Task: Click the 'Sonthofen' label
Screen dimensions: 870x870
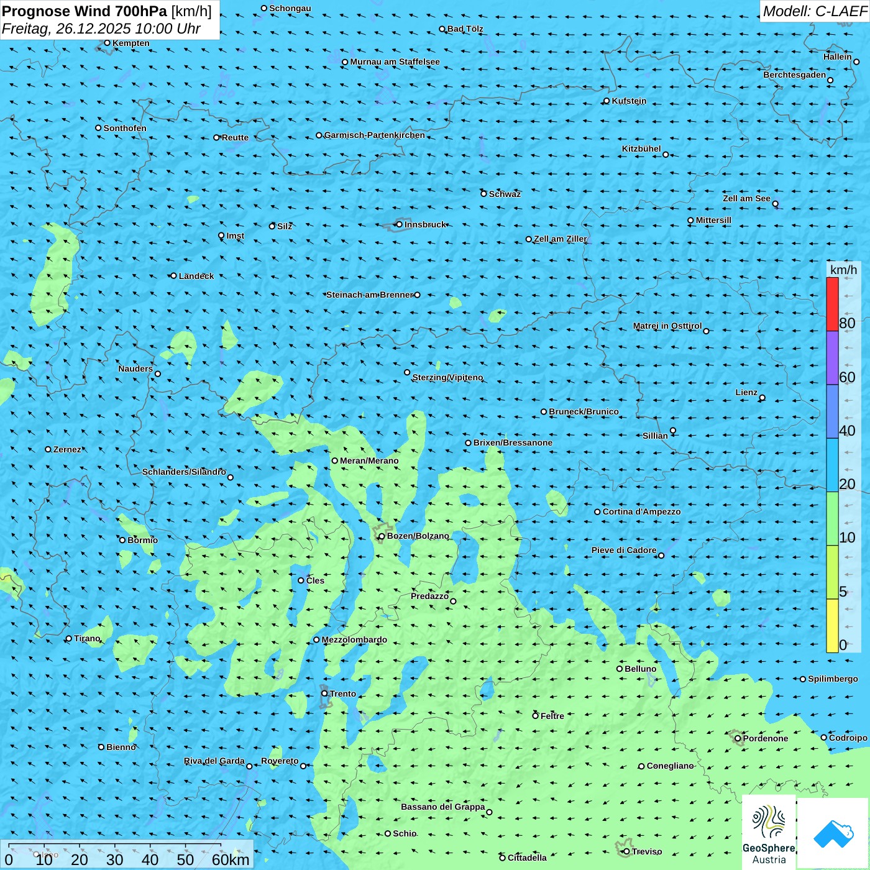Action: 125,128
